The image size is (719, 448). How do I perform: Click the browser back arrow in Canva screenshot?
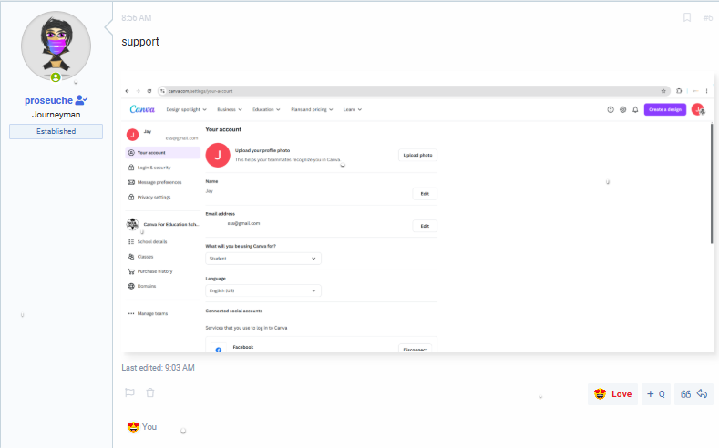pos(127,91)
